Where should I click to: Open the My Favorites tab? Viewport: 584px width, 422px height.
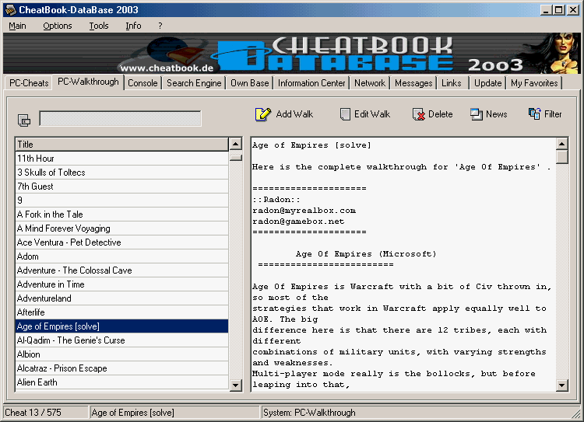[x=534, y=83]
